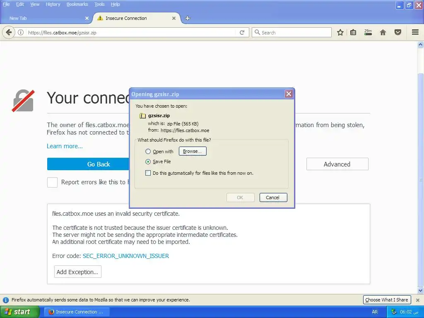
Task: Go to the Firefox home page icon
Action: (x=383, y=32)
